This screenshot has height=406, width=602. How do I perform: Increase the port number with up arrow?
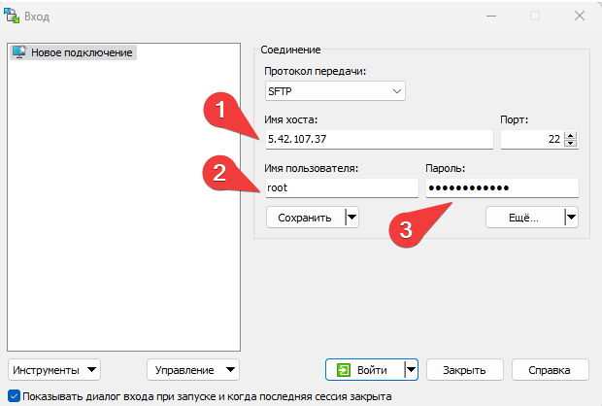(571, 135)
